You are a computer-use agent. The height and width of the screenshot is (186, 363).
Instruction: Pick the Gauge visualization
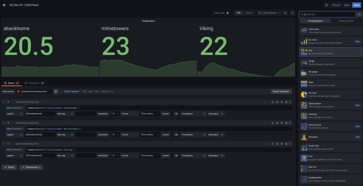[331, 62]
